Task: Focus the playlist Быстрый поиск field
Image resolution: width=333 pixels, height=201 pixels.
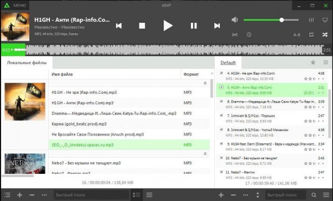Action: point(286,195)
